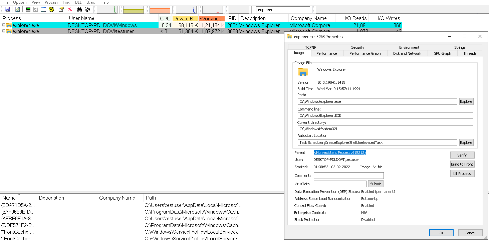Toggle the Show Process Tree view

(x=35, y=9)
